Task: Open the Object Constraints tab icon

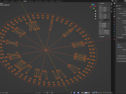Action: (x=114, y=31)
